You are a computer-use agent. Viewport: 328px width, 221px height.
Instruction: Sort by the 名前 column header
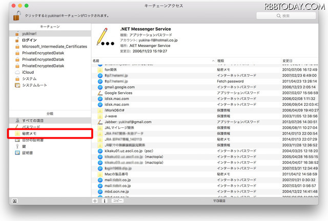tap(154, 61)
